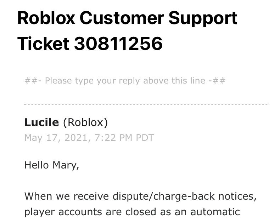280x223 pixels.
Task: Click the word 'automatic' in the last line
Action: click(x=215, y=212)
